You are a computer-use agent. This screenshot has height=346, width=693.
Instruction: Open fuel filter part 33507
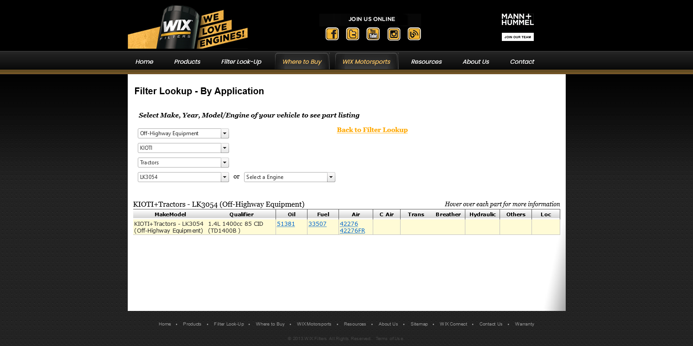point(317,224)
